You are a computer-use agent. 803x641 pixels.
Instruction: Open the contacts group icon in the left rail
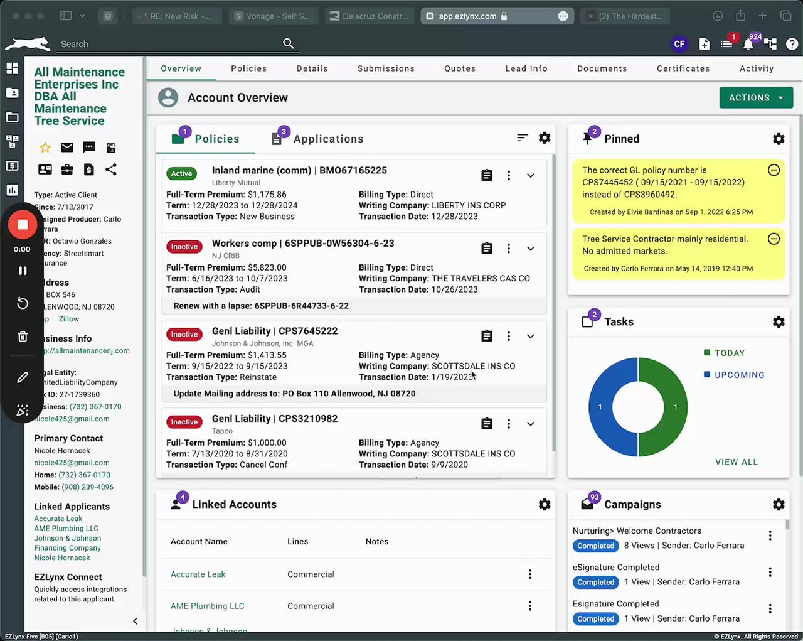coord(12,141)
